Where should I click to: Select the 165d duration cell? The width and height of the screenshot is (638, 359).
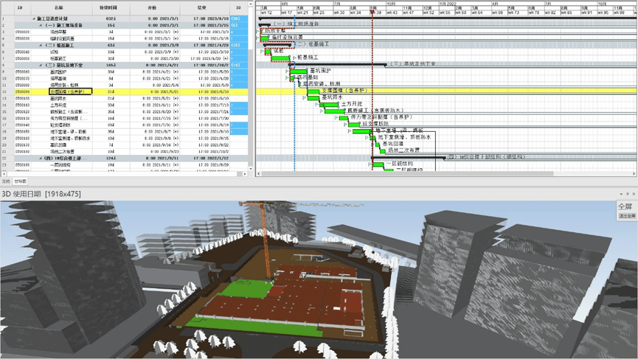pyautogui.click(x=110, y=65)
